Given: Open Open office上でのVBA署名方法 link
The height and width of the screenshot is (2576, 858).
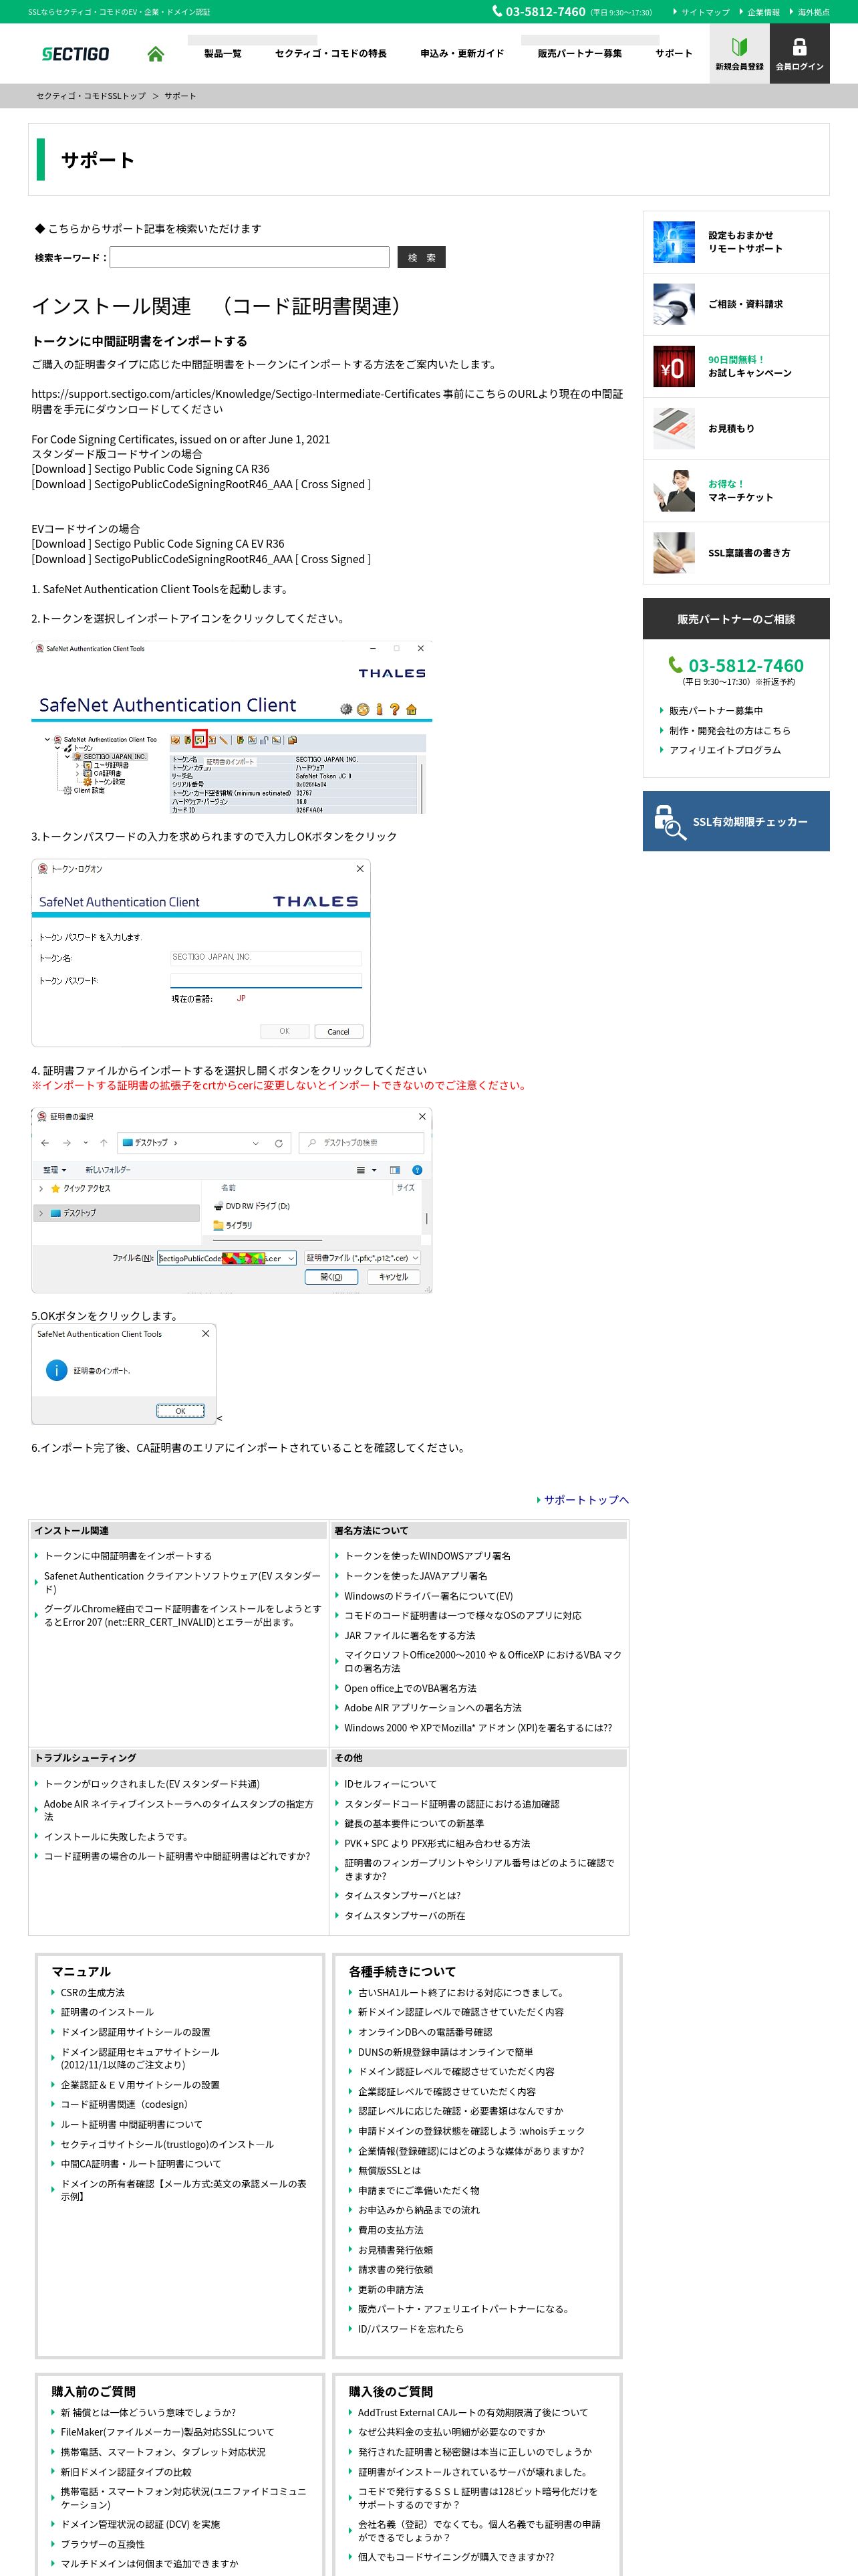Looking at the screenshot, I should [x=410, y=1688].
